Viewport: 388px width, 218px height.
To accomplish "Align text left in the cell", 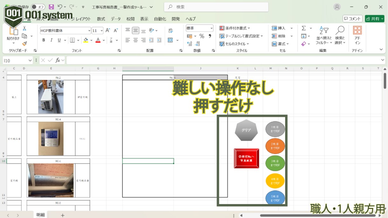I will (x=128, y=40).
